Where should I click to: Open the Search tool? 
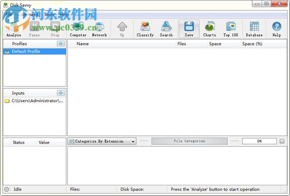tap(166, 29)
